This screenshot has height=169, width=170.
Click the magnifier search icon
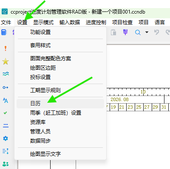click(138, 32)
